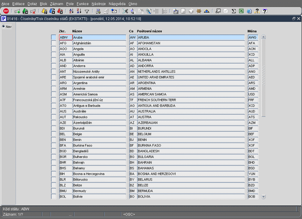302x219 pixels.
Task: Click the red EXIT toolbar icon
Action: [x=6, y=11]
